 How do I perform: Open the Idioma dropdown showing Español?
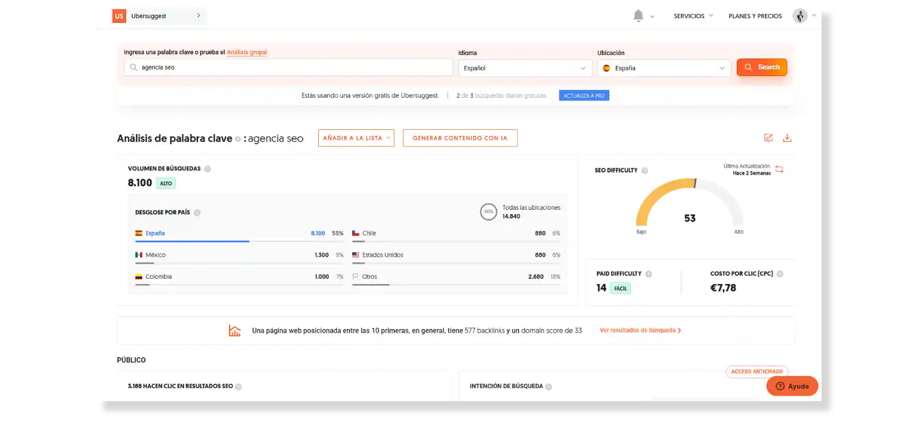point(525,68)
